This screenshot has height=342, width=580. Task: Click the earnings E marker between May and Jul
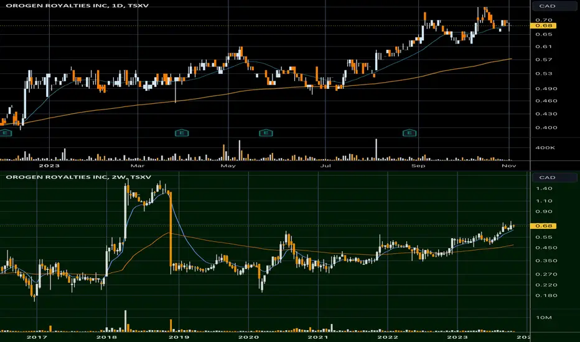(x=266, y=132)
